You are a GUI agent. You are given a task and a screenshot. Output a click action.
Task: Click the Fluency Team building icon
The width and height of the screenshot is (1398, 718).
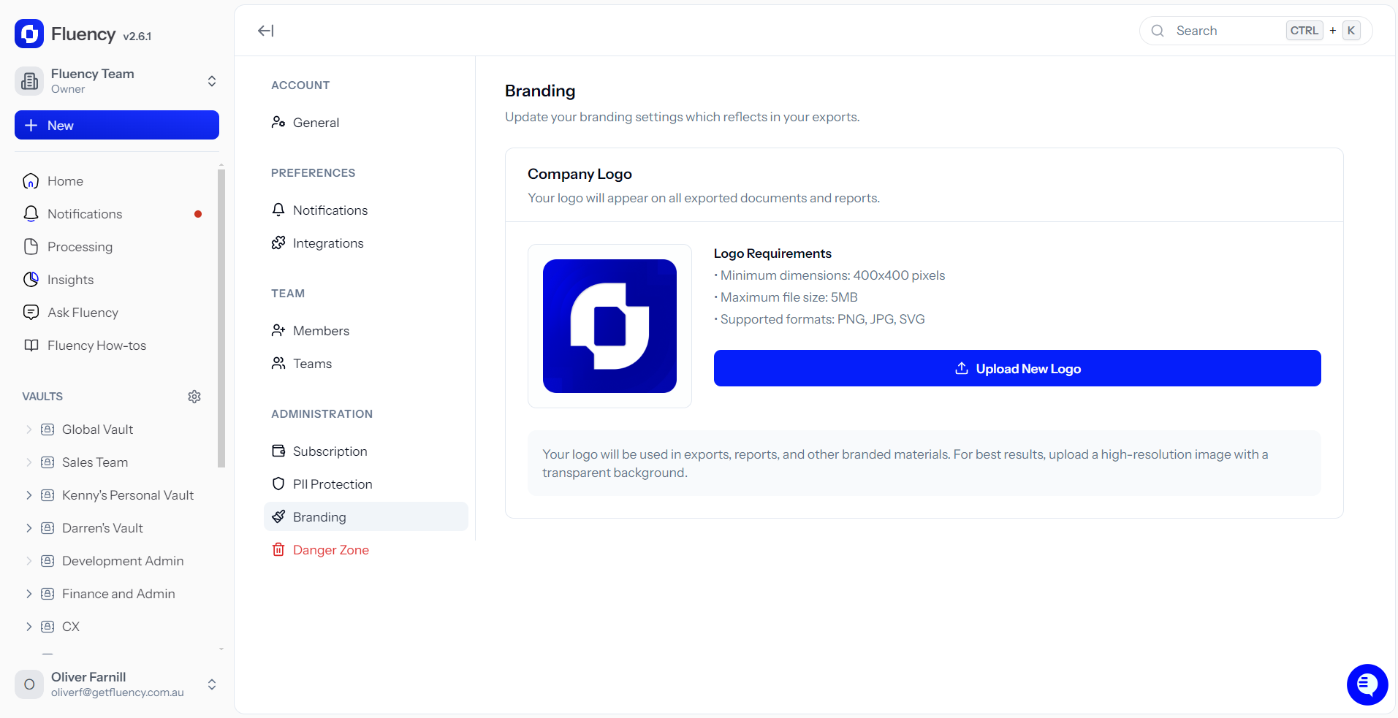[x=29, y=80]
